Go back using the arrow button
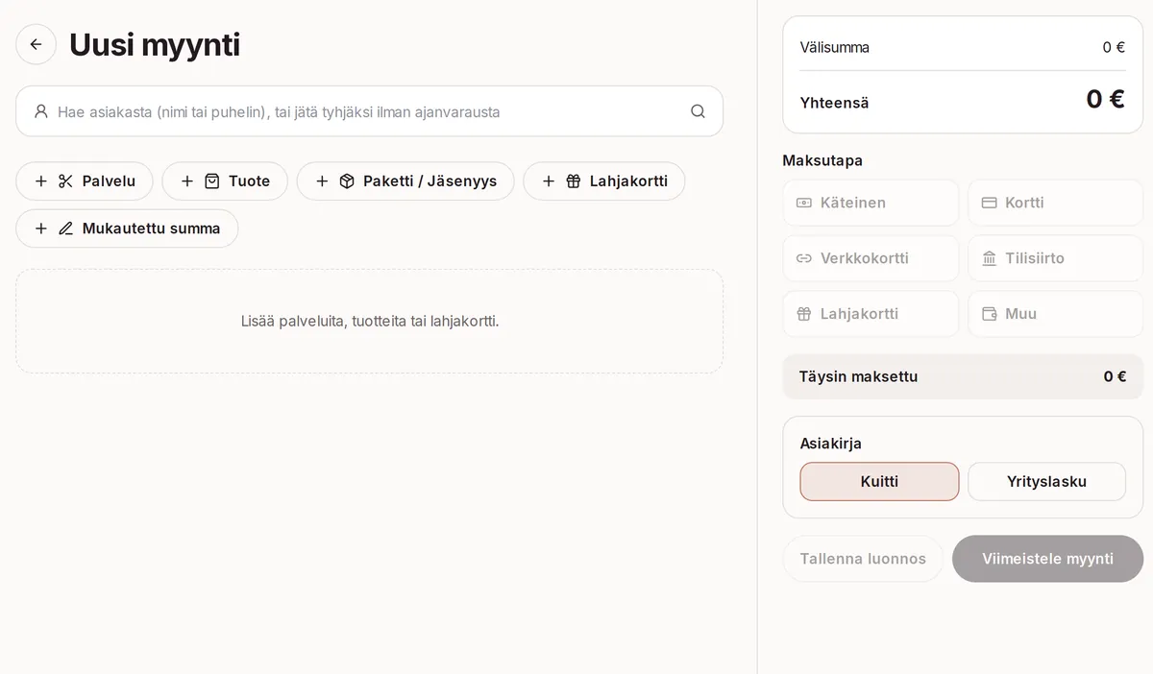Image resolution: width=1153 pixels, height=674 pixels. point(36,44)
